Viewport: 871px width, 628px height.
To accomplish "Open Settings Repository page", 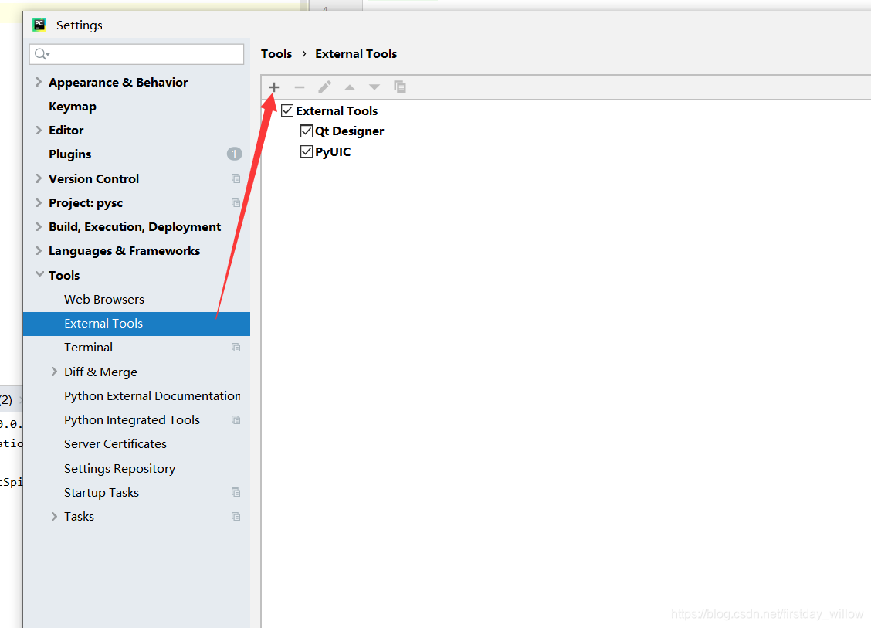I will tap(120, 469).
